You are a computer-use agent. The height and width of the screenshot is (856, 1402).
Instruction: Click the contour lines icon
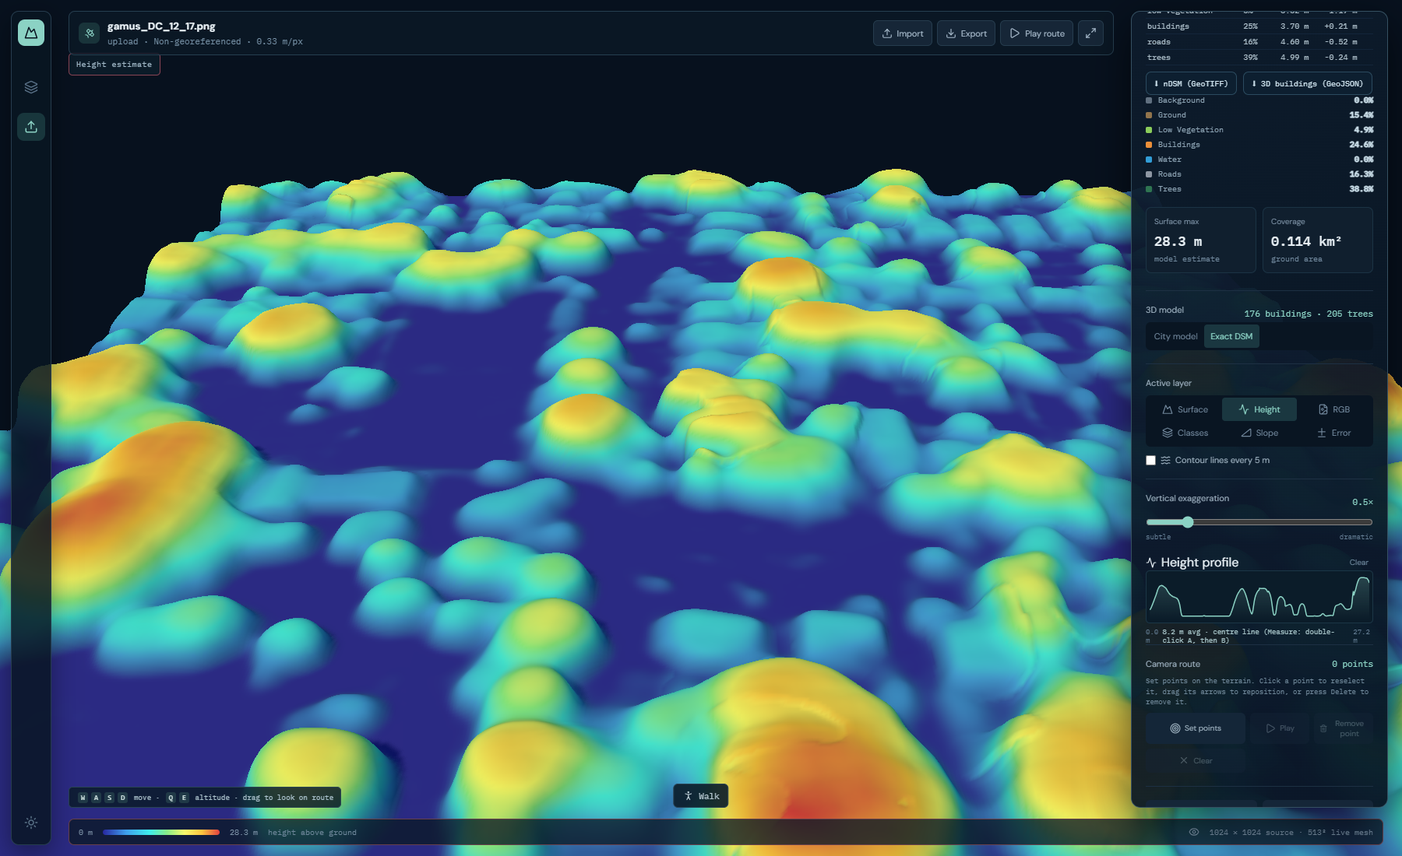pos(1166,460)
